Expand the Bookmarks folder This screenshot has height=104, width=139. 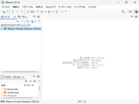point(2,89)
